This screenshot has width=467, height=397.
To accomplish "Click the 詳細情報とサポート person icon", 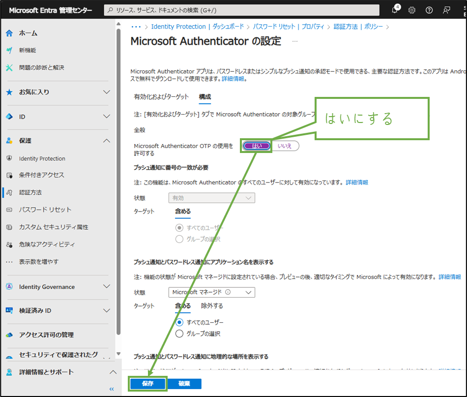I will (x=9, y=372).
